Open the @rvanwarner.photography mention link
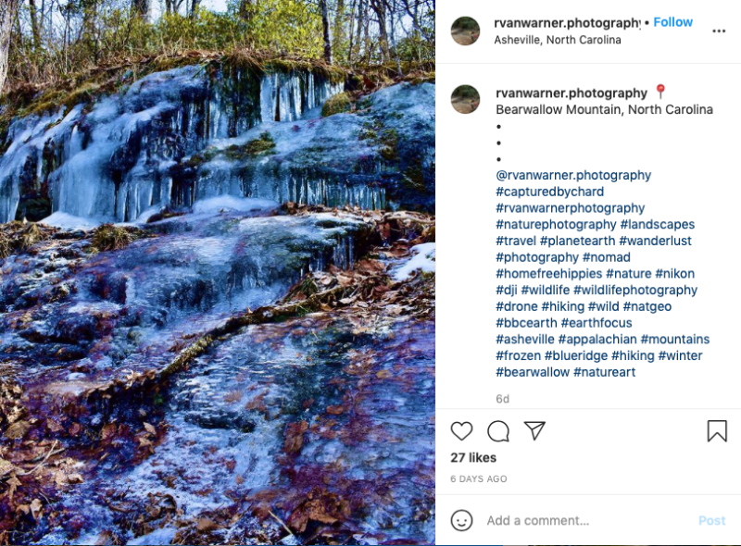The height and width of the screenshot is (546, 741). (573, 175)
